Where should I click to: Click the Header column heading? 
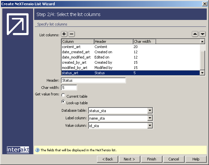click(113, 41)
